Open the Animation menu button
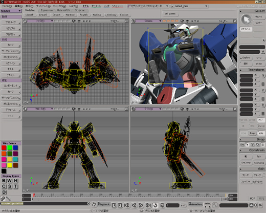The image size is (266, 213). (x=195, y=204)
